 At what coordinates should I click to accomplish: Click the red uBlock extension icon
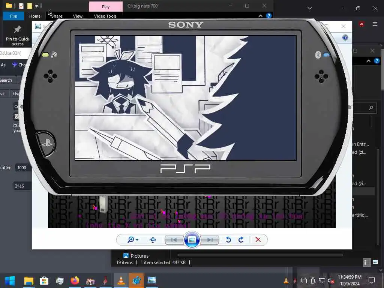point(361,24)
